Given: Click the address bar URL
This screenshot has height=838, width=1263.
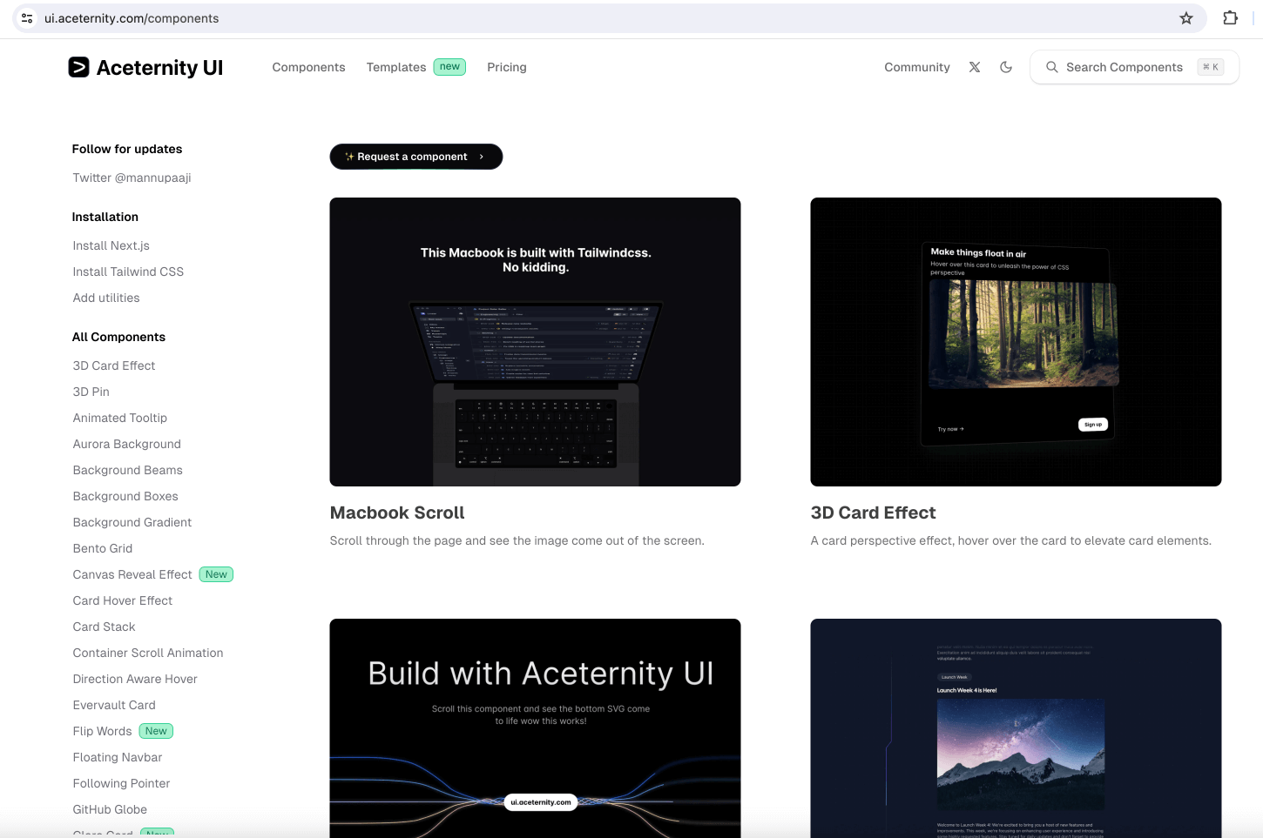Looking at the screenshot, I should pyautogui.click(x=132, y=18).
